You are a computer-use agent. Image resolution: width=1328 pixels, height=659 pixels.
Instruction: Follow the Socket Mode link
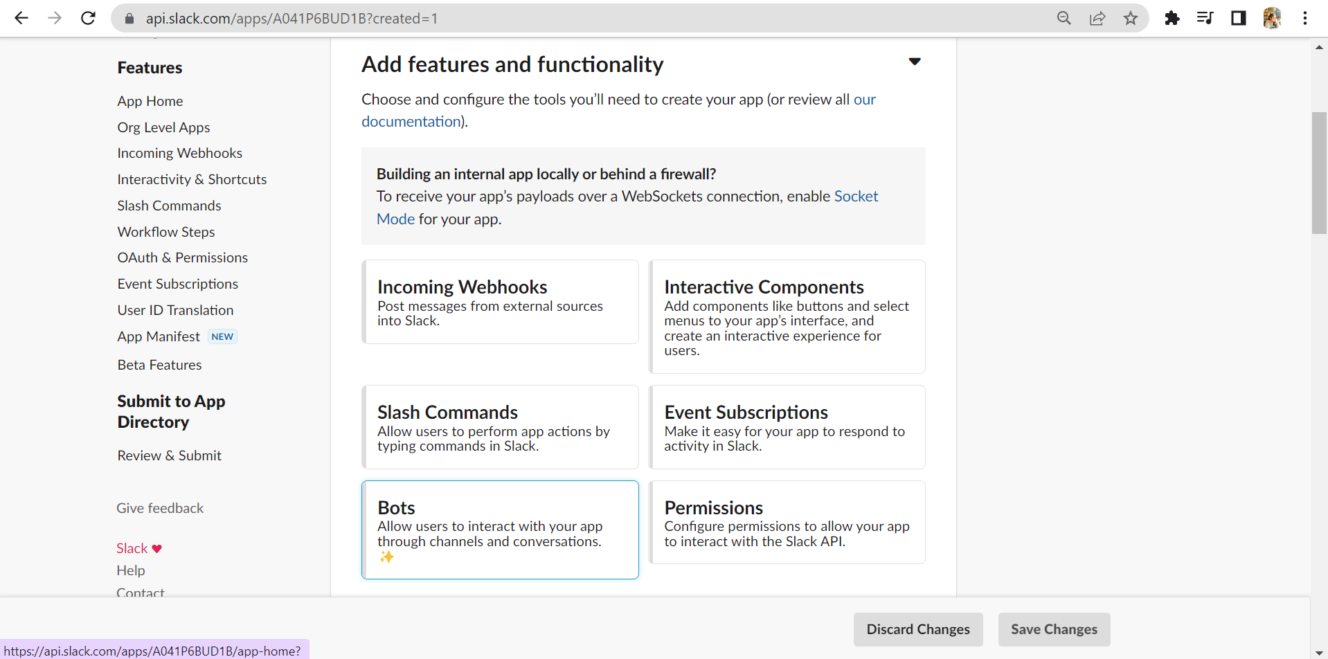[856, 197]
